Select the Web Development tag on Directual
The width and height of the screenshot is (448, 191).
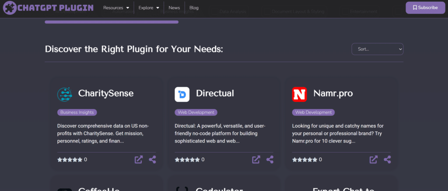pos(196,112)
